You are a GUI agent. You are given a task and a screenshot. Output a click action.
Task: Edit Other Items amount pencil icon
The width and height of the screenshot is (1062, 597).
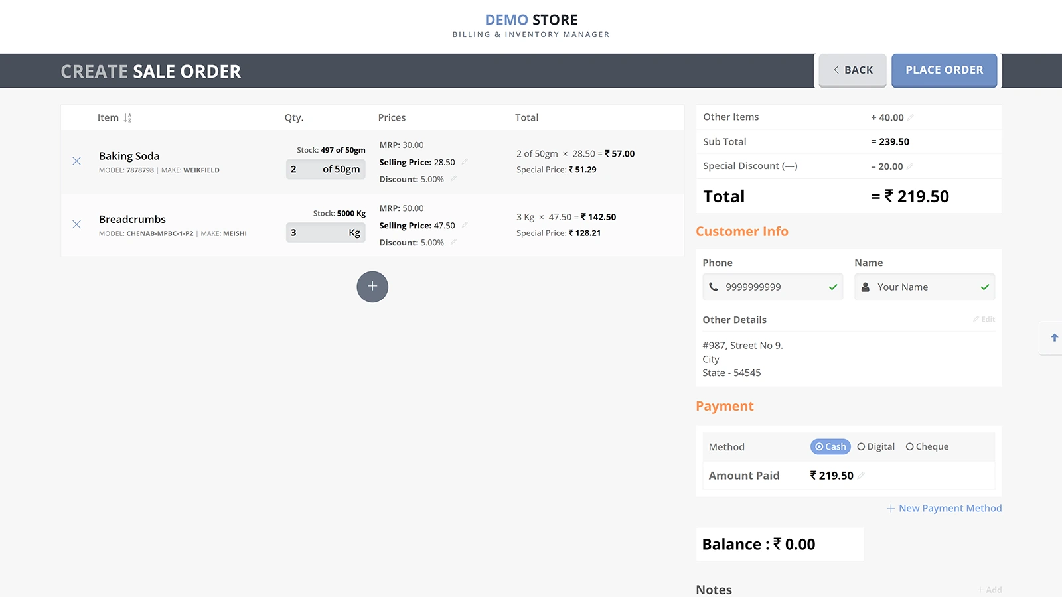coord(911,117)
